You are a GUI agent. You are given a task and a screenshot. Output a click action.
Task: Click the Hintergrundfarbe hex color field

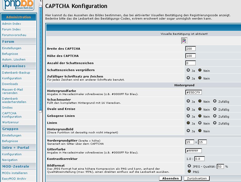[x=193, y=92]
